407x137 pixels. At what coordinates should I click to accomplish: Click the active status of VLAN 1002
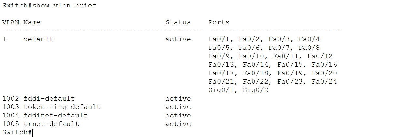click(x=178, y=99)
